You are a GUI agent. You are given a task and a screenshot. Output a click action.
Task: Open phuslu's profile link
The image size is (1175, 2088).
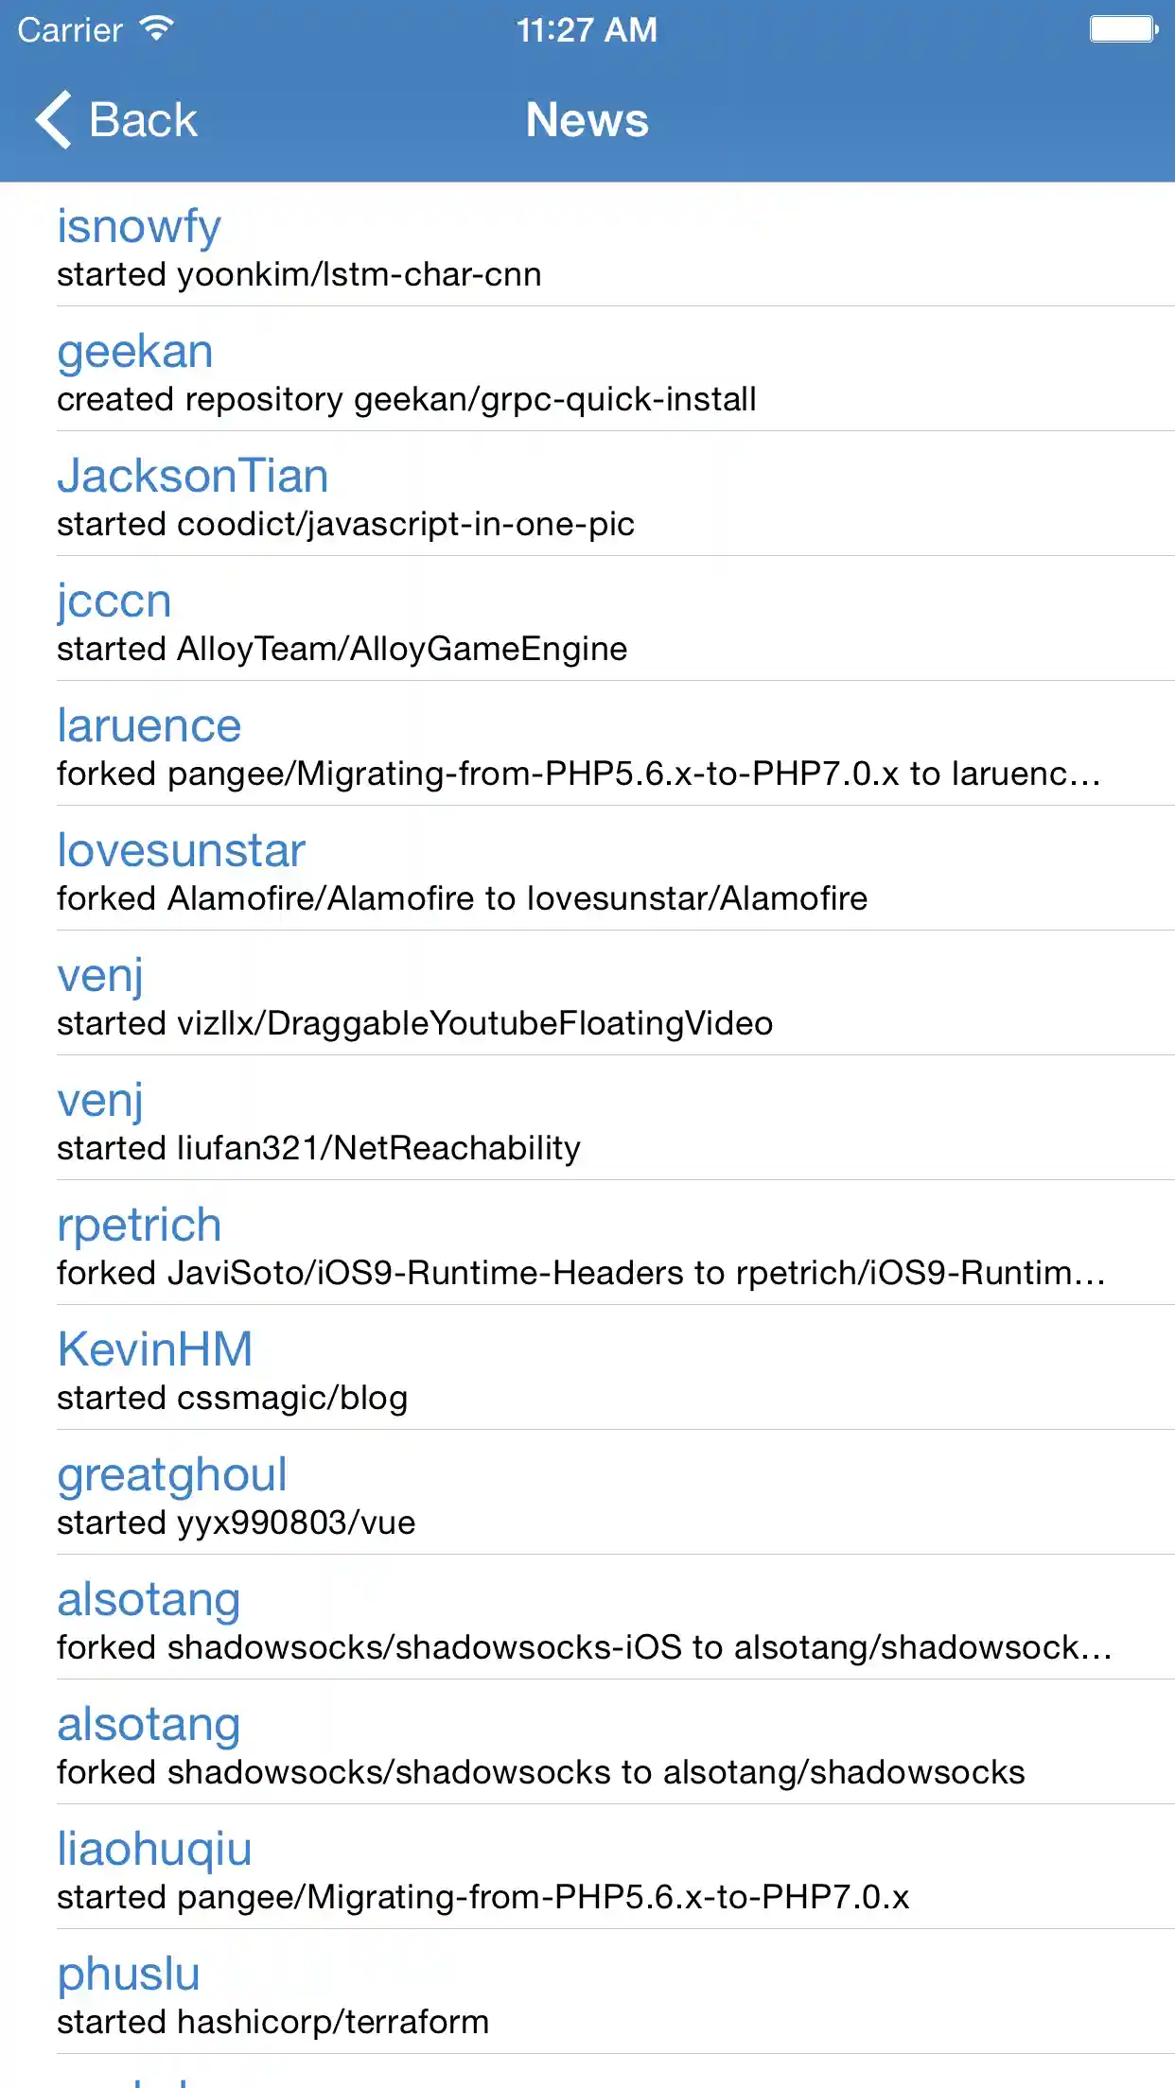coord(129,1975)
